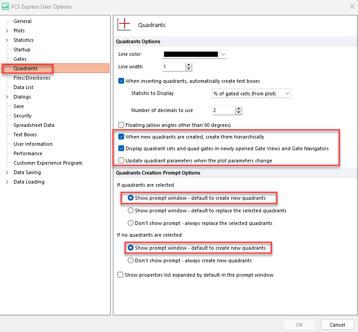Expand the Data Saving tree node
Image resolution: width=358 pixels, height=332 pixels.
pos(7,172)
